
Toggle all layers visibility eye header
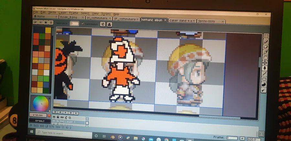pos(54,117)
